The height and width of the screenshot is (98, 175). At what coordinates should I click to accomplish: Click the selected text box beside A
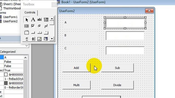click(125, 23)
